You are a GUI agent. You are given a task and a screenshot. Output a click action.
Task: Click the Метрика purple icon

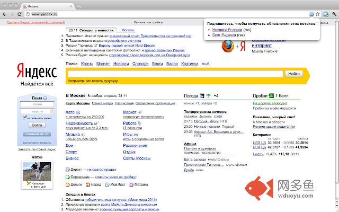pyautogui.click(x=131, y=184)
